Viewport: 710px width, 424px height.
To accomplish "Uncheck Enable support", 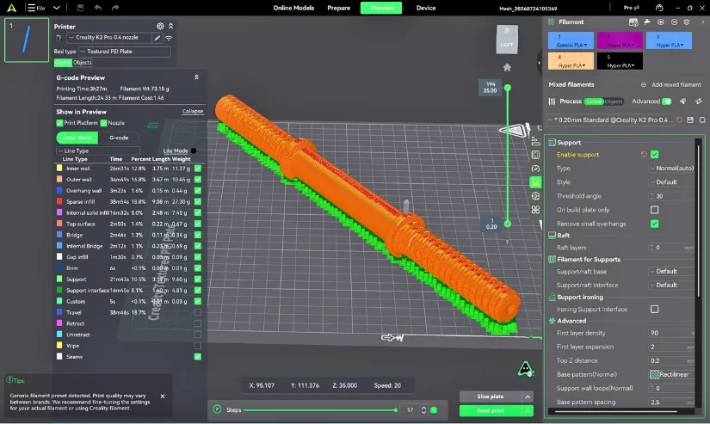I will [x=654, y=155].
